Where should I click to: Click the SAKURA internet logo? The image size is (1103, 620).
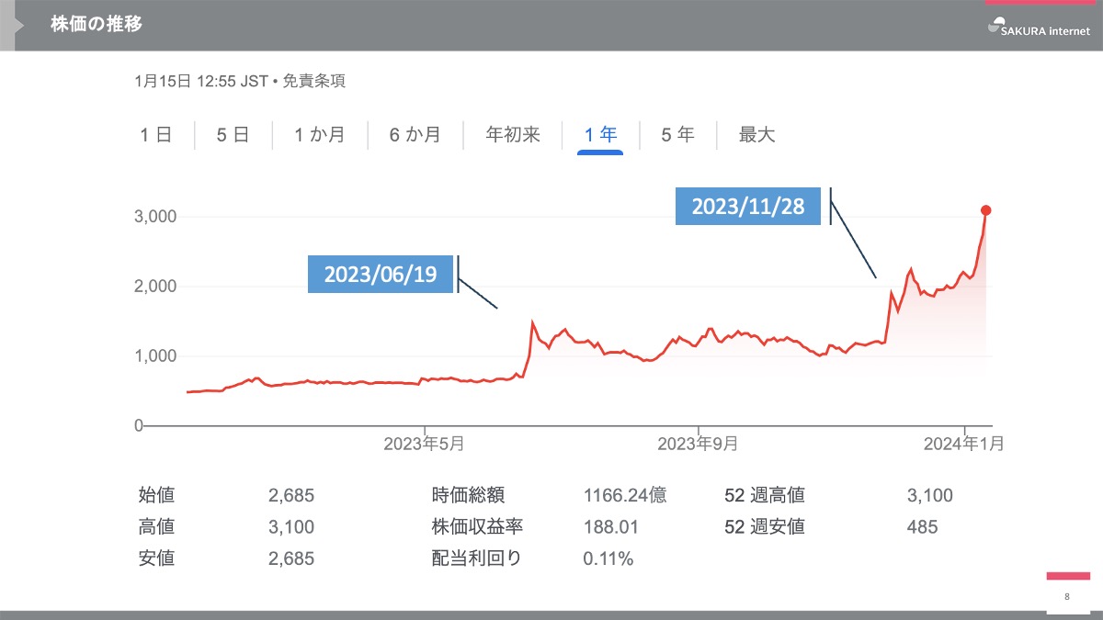[x=1038, y=28]
